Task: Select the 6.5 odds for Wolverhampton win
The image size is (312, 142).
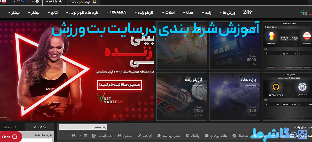Action: (273, 104)
